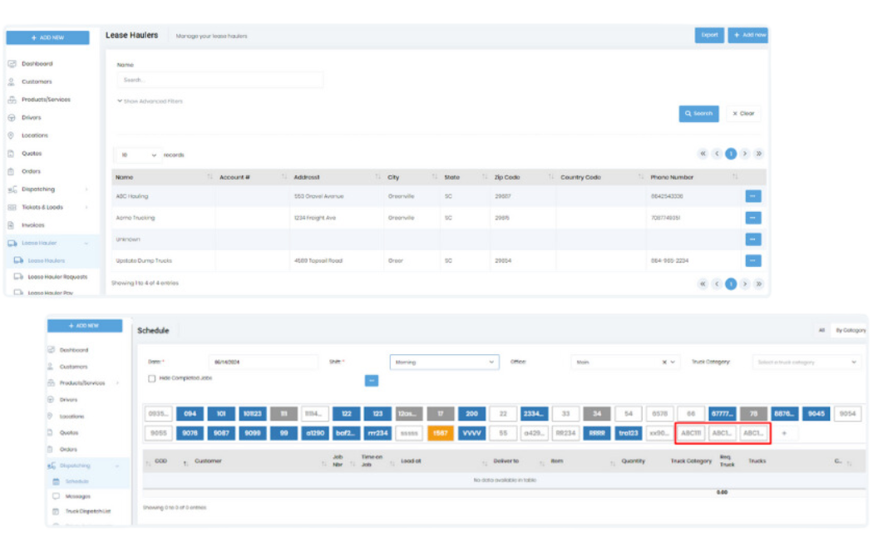Select the orange truck tile 1587
Image resolution: width=873 pixels, height=557 pixels.
coord(441,433)
